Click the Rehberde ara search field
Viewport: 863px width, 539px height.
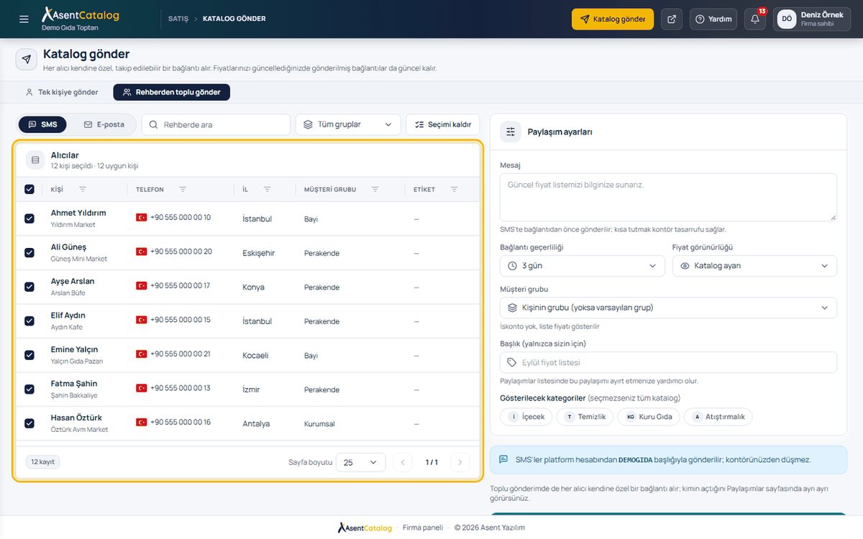click(216, 124)
